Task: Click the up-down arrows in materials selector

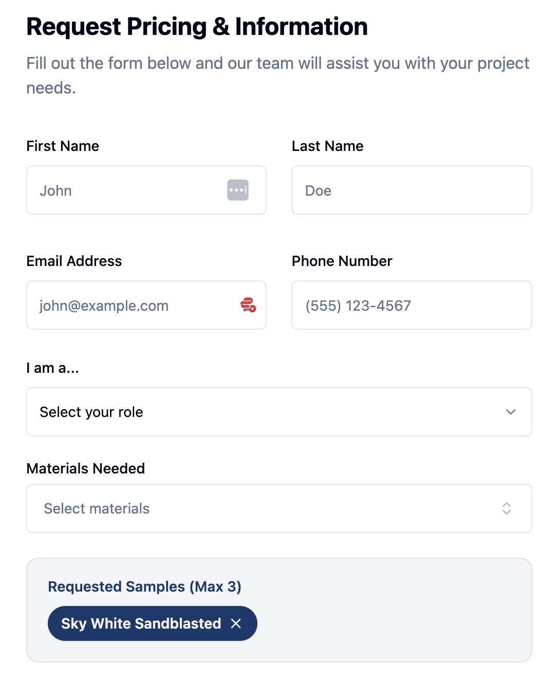Action: coord(507,508)
